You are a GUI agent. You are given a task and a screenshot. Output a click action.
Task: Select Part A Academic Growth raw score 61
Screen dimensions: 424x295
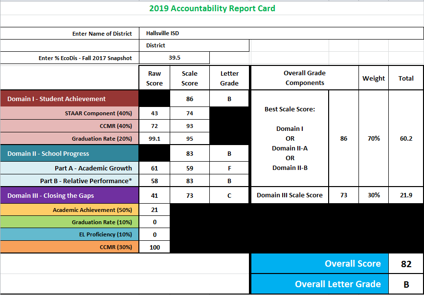coord(155,168)
